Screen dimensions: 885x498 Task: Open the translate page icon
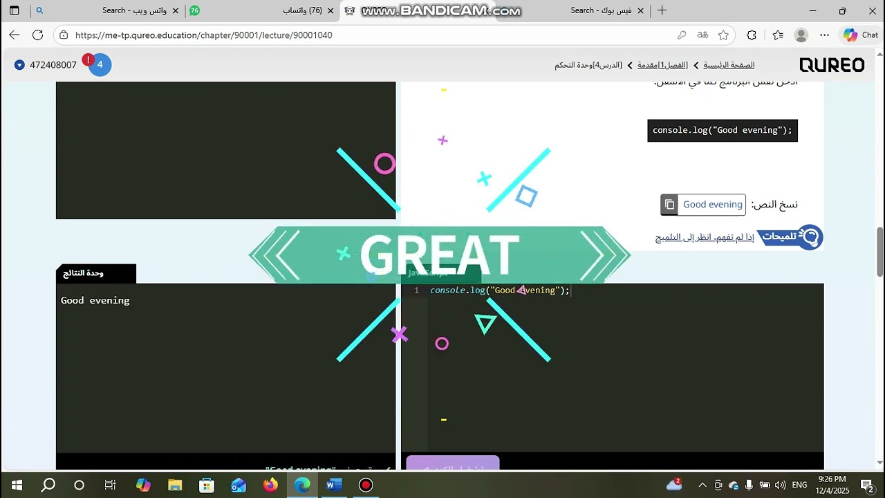click(x=702, y=35)
